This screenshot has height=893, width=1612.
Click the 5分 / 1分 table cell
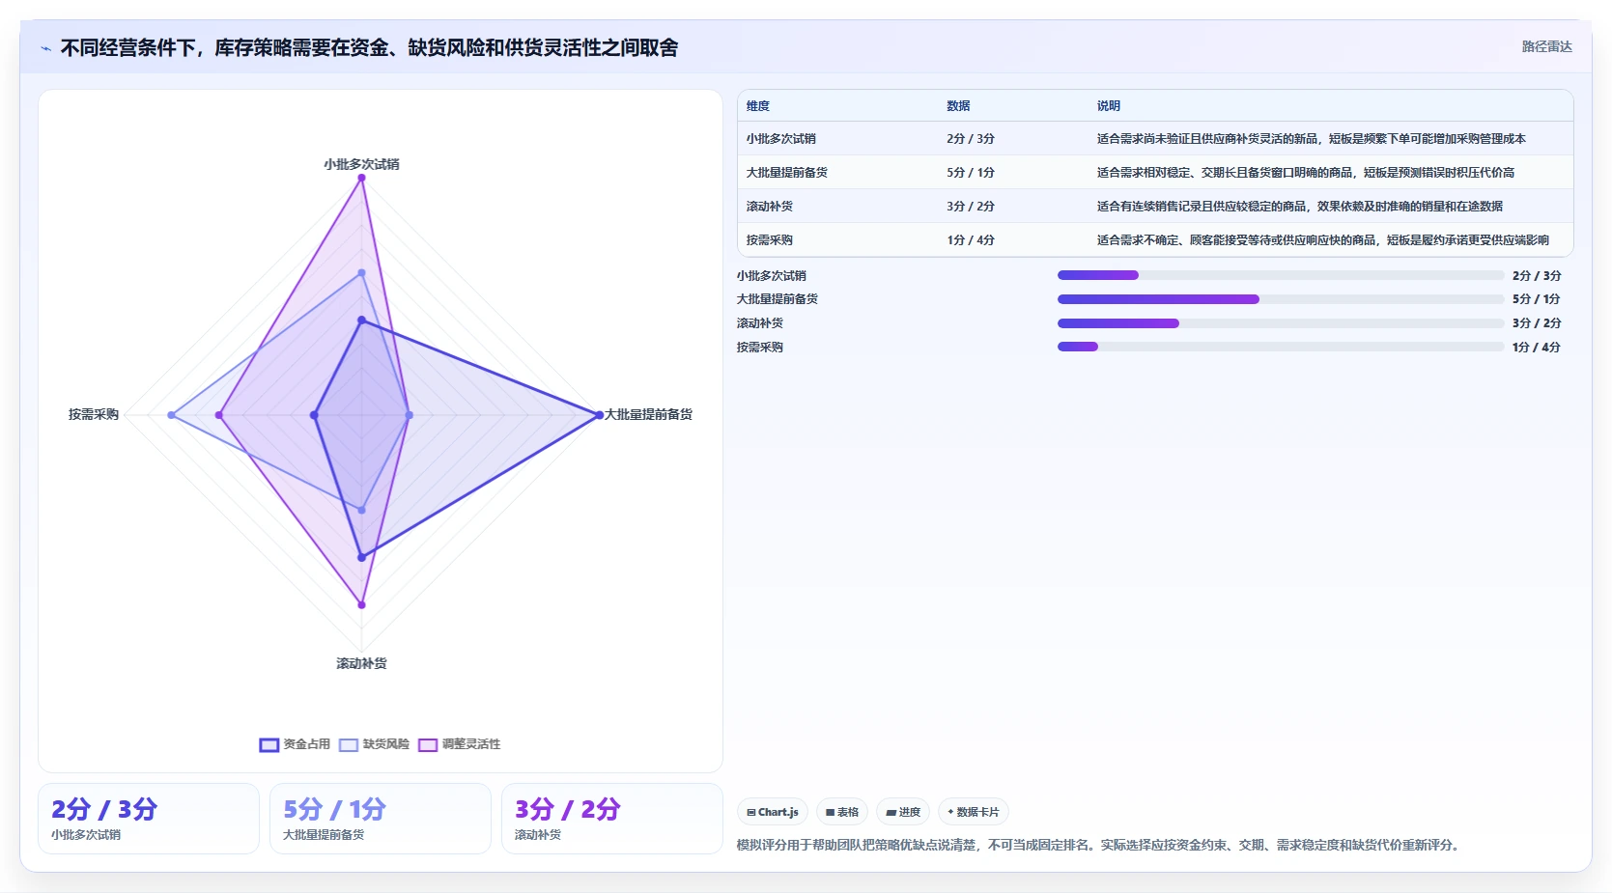[x=971, y=173]
